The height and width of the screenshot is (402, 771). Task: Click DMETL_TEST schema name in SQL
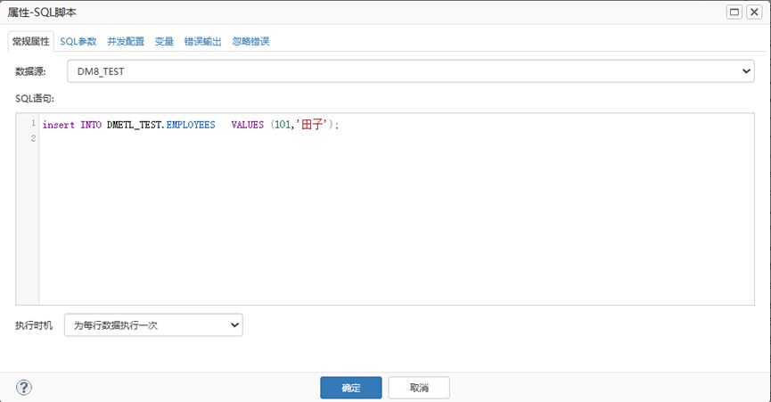point(135,125)
